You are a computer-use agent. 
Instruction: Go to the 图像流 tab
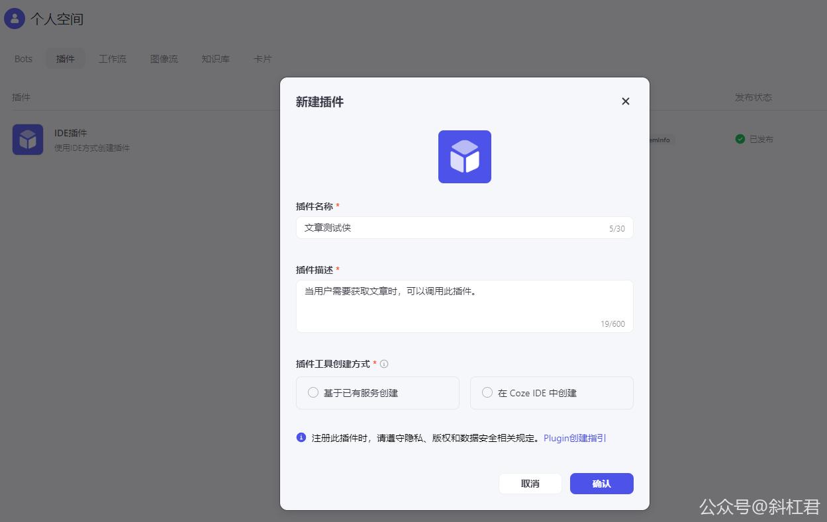click(164, 59)
